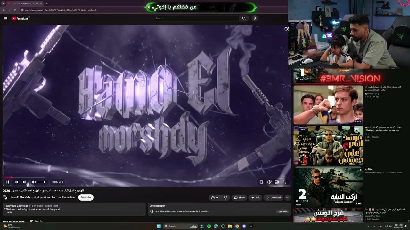This screenshot has width=410, height=230.
Task: Open the 5:30 music video thumbnail
Action: tap(328, 145)
